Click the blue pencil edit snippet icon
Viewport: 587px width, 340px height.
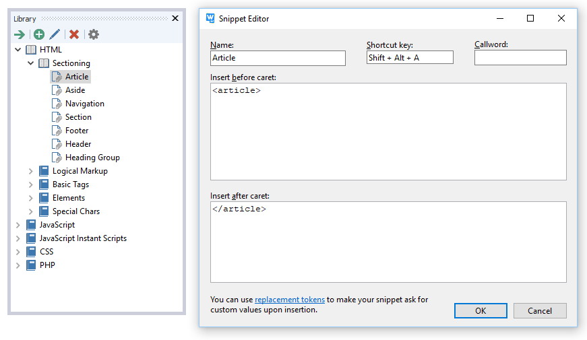(55, 34)
